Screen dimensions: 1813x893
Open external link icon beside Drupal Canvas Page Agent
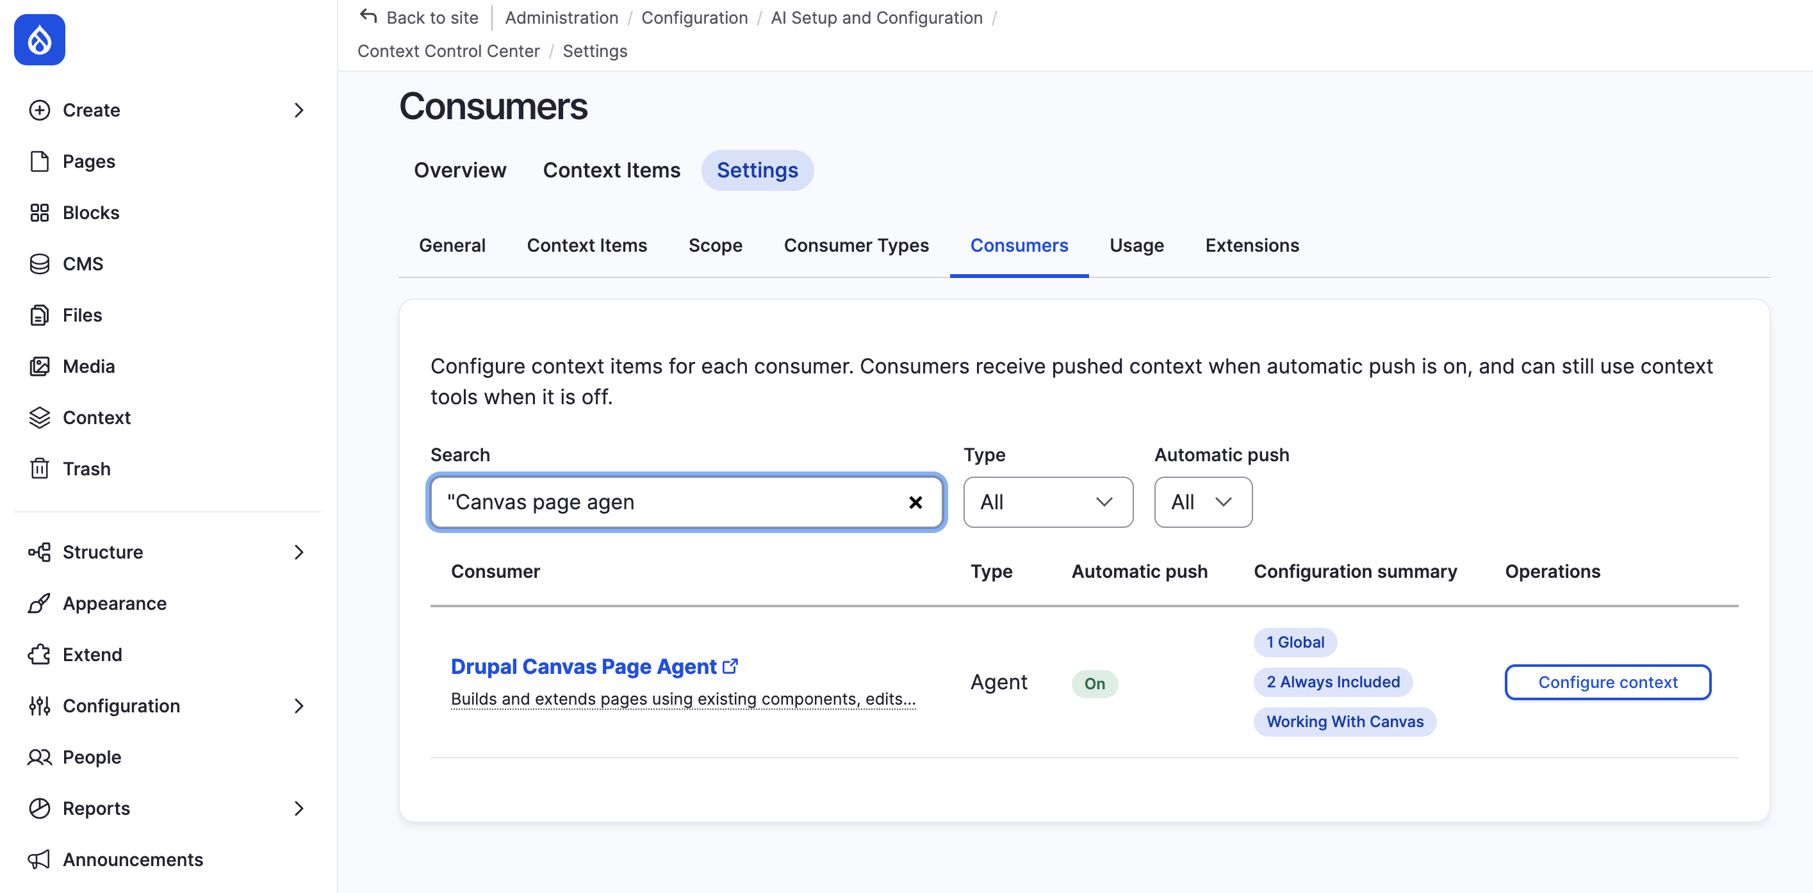click(x=730, y=666)
